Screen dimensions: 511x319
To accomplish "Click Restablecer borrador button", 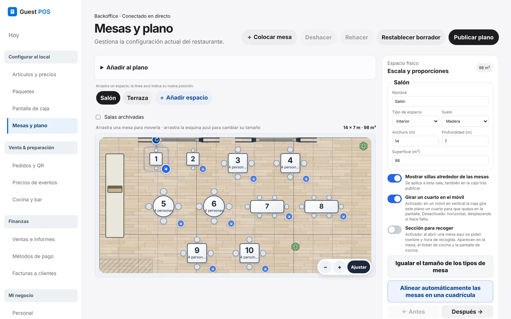I will pos(411,37).
